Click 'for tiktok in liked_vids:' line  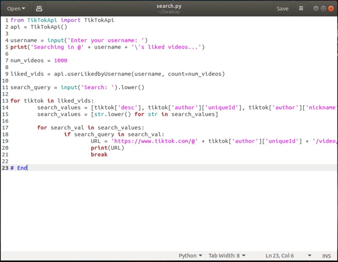52,101
